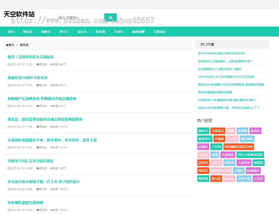Open the 陈伟霆 navigation item
Image resolution: width=279 pixels, height=214 pixels.
pos(100,32)
